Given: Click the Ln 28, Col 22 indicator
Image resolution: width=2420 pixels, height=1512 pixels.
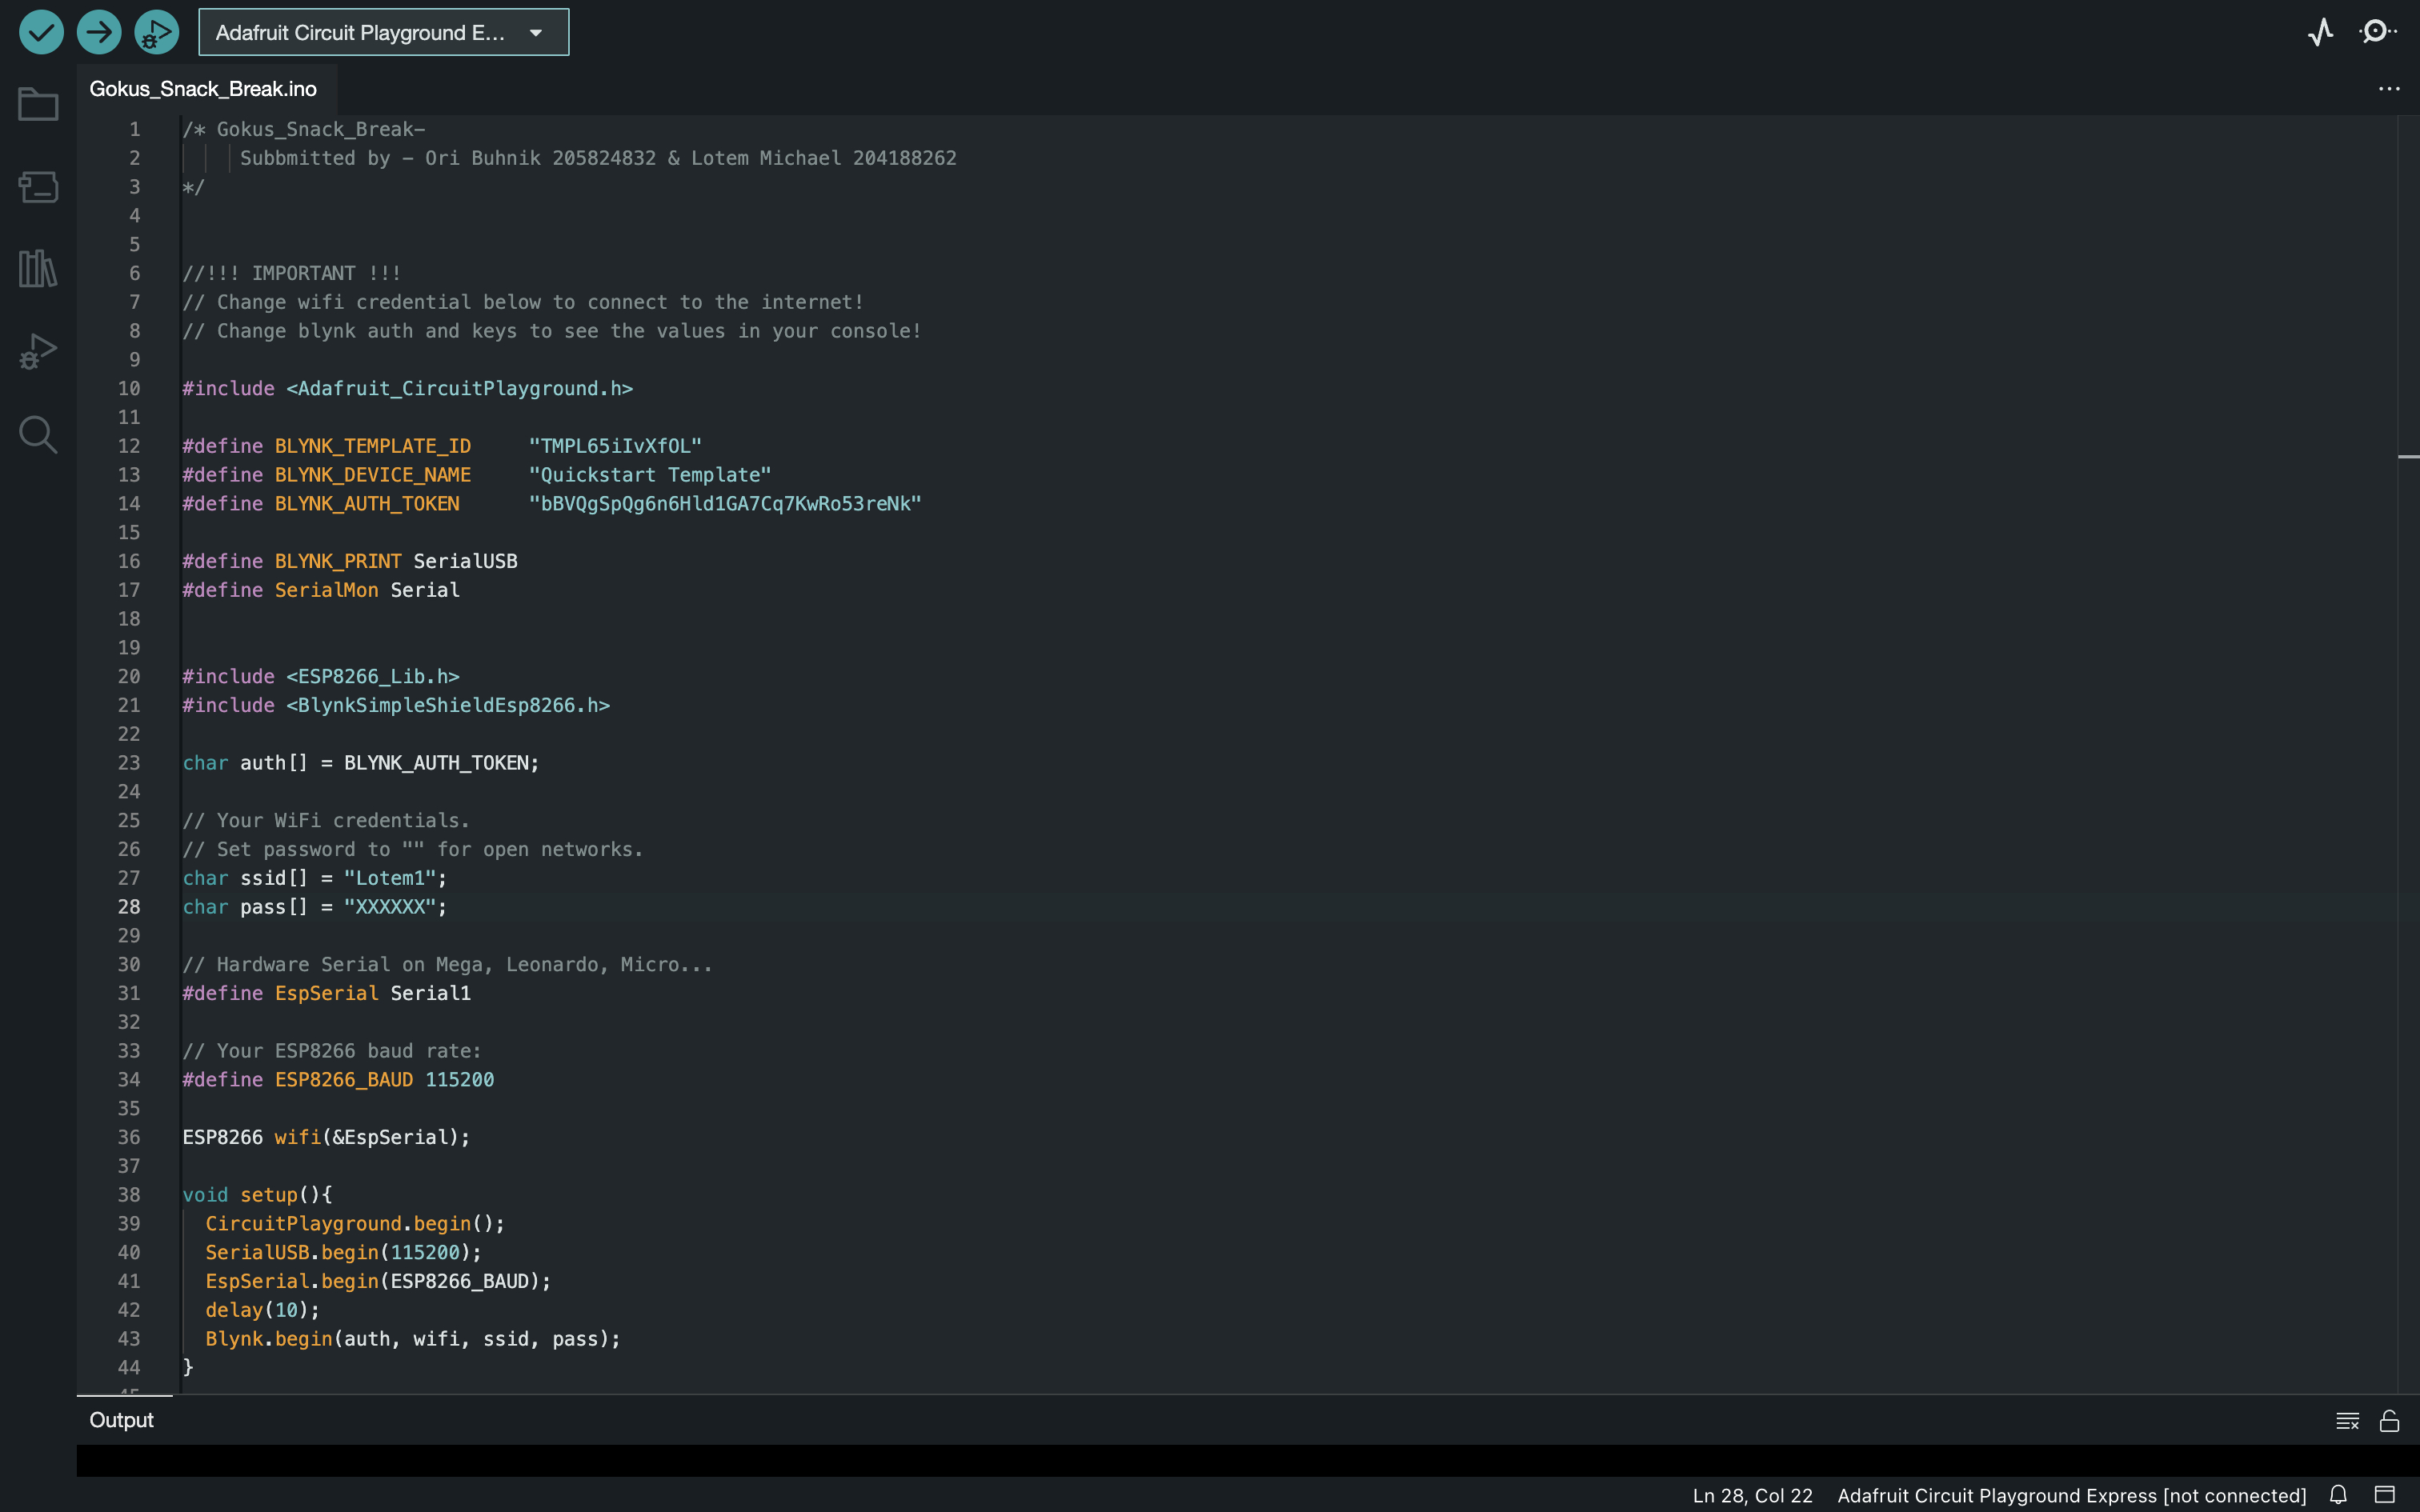Looking at the screenshot, I should tap(1752, 1496).
